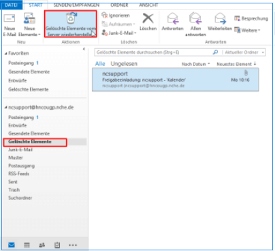This screenshot has width=275, height=251.
Task: Open the RSS-Feeds folder
Action: [19, 173]
